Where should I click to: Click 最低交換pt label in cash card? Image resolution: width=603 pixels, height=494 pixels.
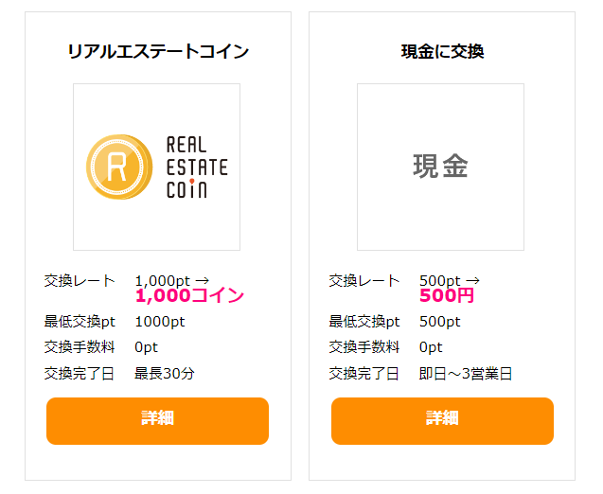pyautogui.click(x=364, y=322)
